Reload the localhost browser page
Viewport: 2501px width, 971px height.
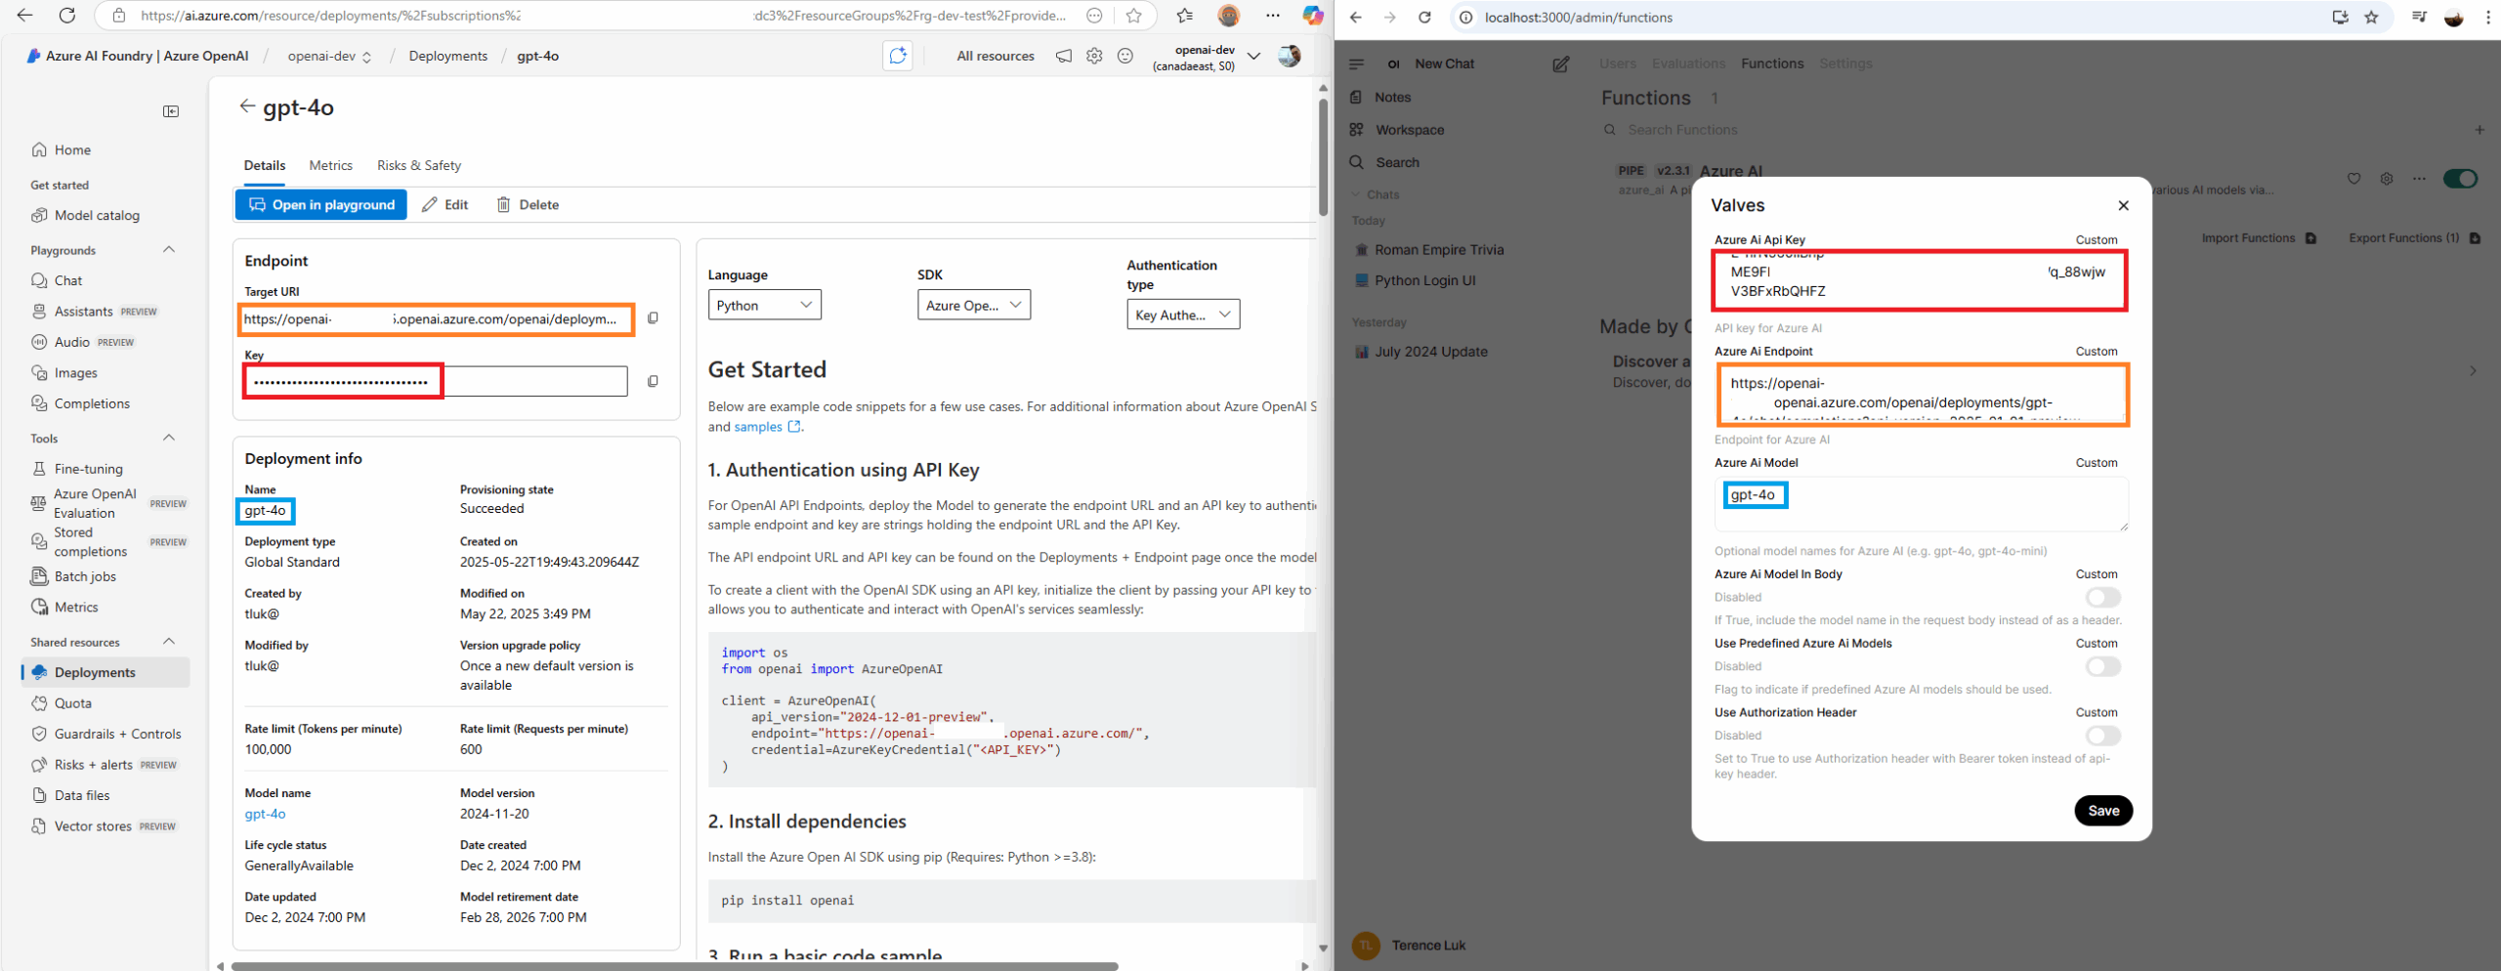tap(1424, 17)
